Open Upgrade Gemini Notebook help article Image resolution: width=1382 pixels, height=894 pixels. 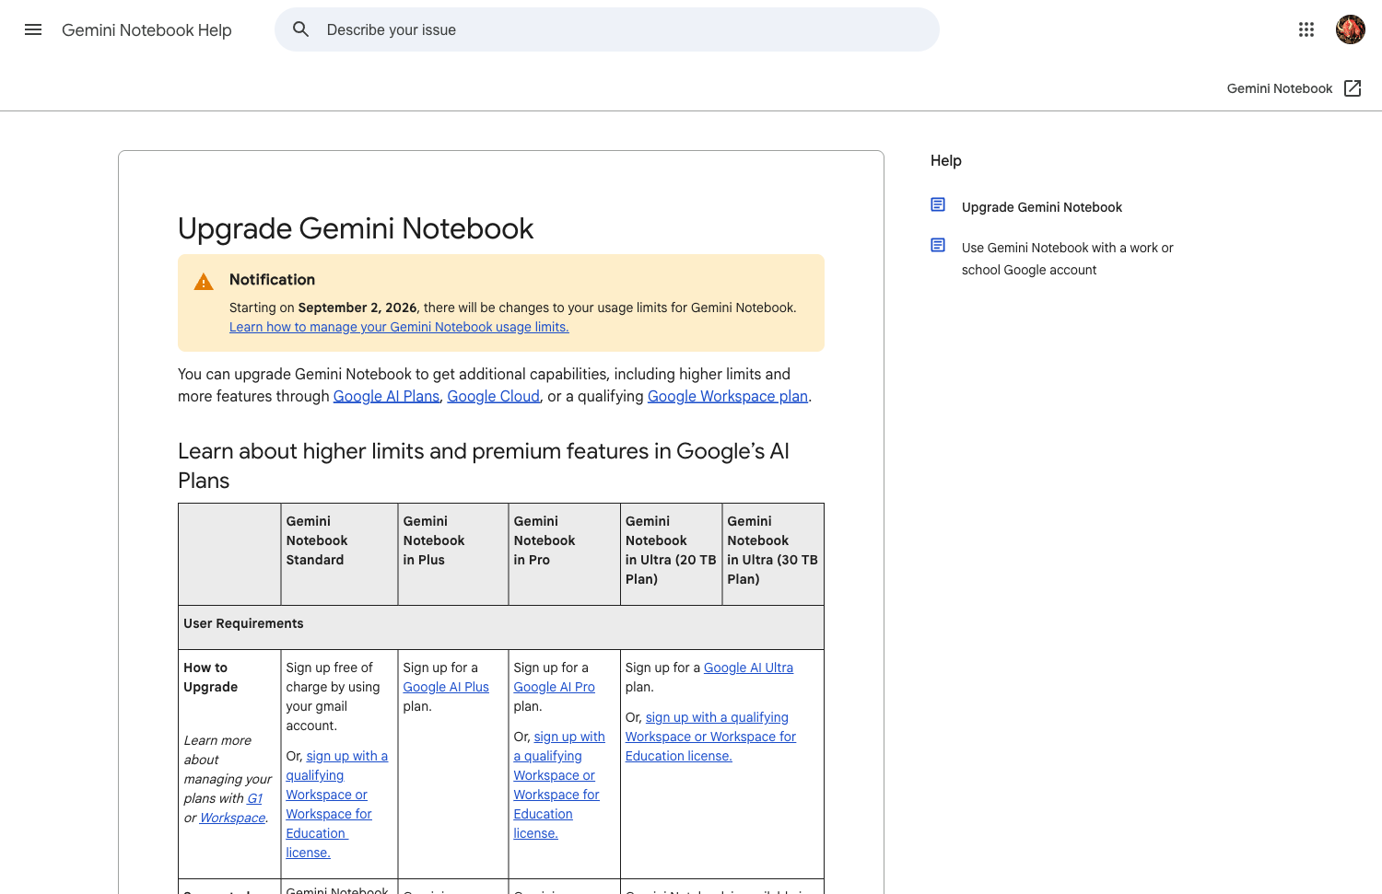pos(1041,207)
